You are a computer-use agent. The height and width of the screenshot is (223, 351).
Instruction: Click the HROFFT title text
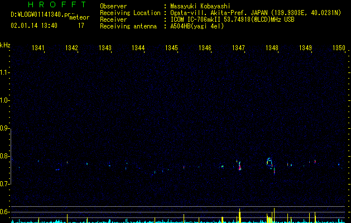coord(57,4)
